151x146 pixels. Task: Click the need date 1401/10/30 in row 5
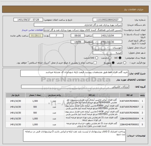[15, 125]
